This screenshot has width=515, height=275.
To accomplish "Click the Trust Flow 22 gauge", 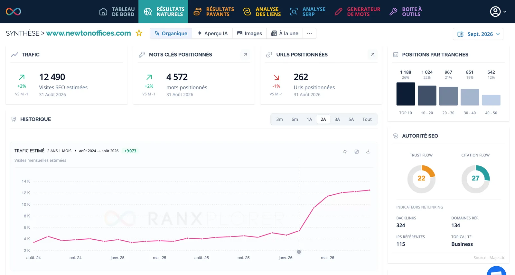I will click(x=421, y=179).
